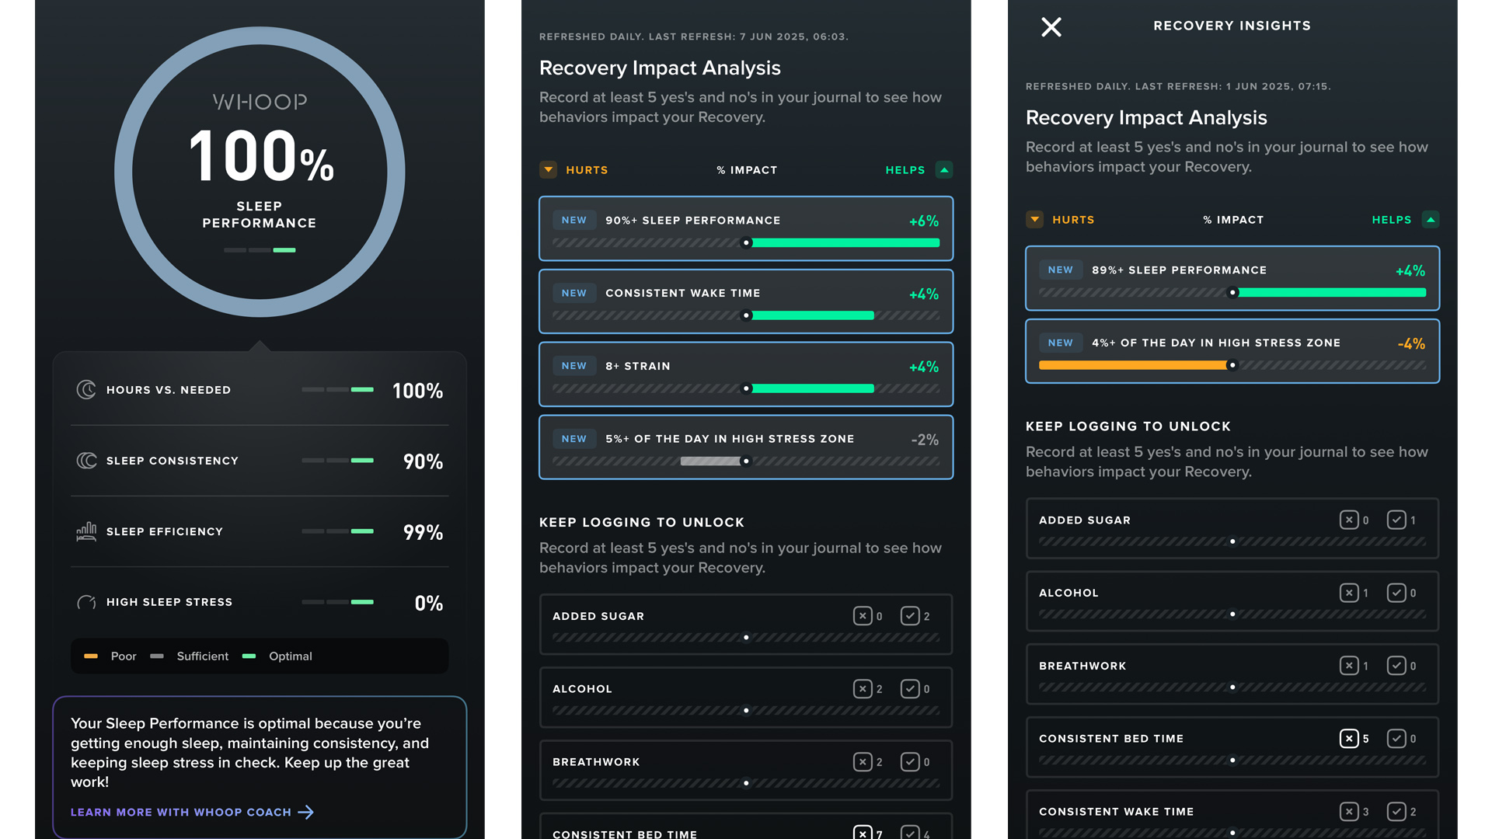Screen dimensions: 1492x839
Task: Tap Consistent Bed Time Yes check, right panel
Action: click(1396, 738)
